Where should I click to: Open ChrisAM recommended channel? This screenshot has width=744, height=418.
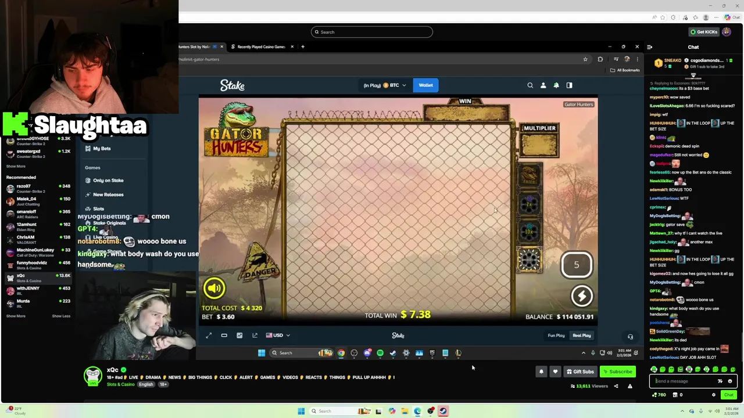(38, 239)
